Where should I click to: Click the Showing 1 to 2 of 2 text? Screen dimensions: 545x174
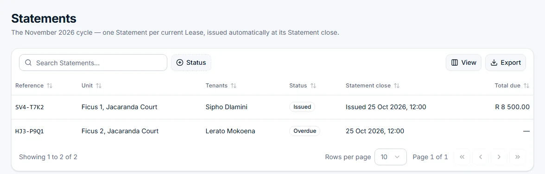(48, 157)
